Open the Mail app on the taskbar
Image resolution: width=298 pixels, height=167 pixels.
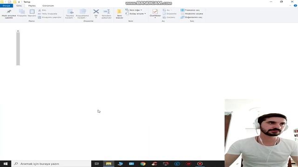131,164
